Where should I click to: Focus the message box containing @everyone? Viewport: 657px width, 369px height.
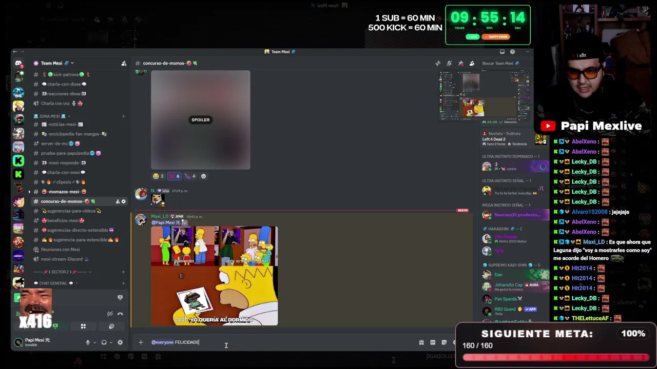pos(282,342)
